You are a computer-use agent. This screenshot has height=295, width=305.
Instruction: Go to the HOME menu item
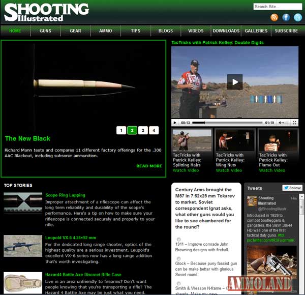pos(15,31)
